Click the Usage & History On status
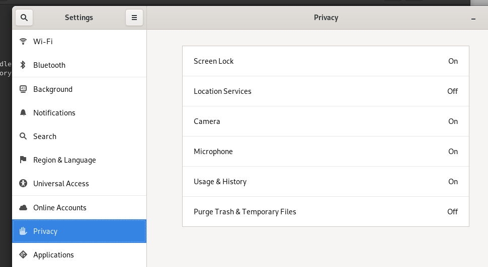 [x=453, y=182]
